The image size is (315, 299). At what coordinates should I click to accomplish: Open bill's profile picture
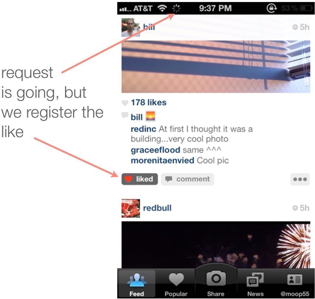[131, 27]
